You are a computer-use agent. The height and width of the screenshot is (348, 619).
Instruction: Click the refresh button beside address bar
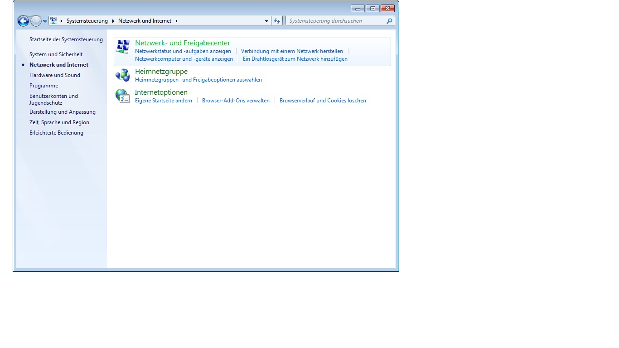pos(277,21)
